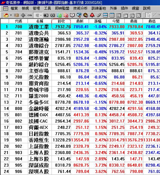Select the 那斯達克 index row
Screen dimensions: 160x175
(x=80, y=52)
